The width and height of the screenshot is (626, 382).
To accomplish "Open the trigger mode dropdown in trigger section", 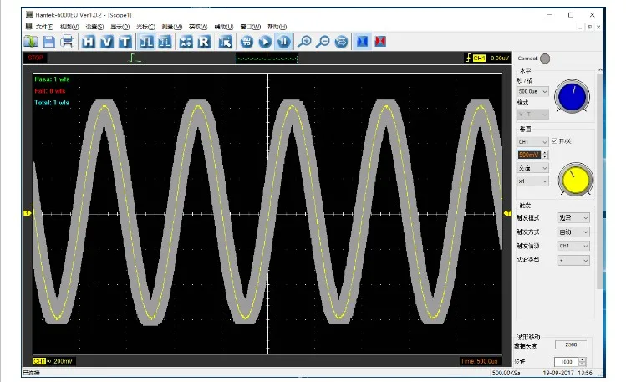I will pos(573,217).
